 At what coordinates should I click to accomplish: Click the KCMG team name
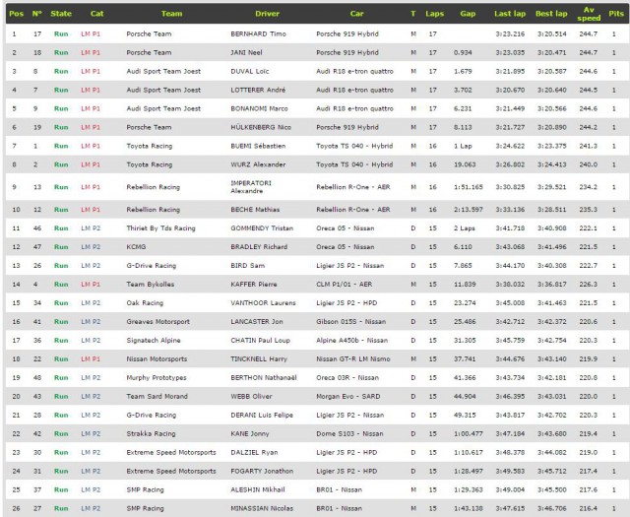(136, 247)
